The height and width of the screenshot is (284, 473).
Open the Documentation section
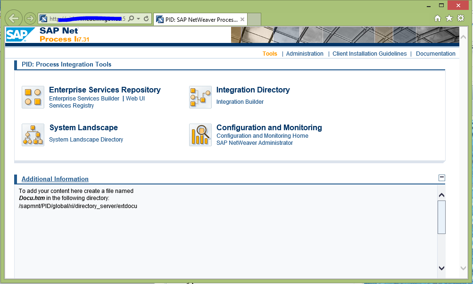(435, 53)
